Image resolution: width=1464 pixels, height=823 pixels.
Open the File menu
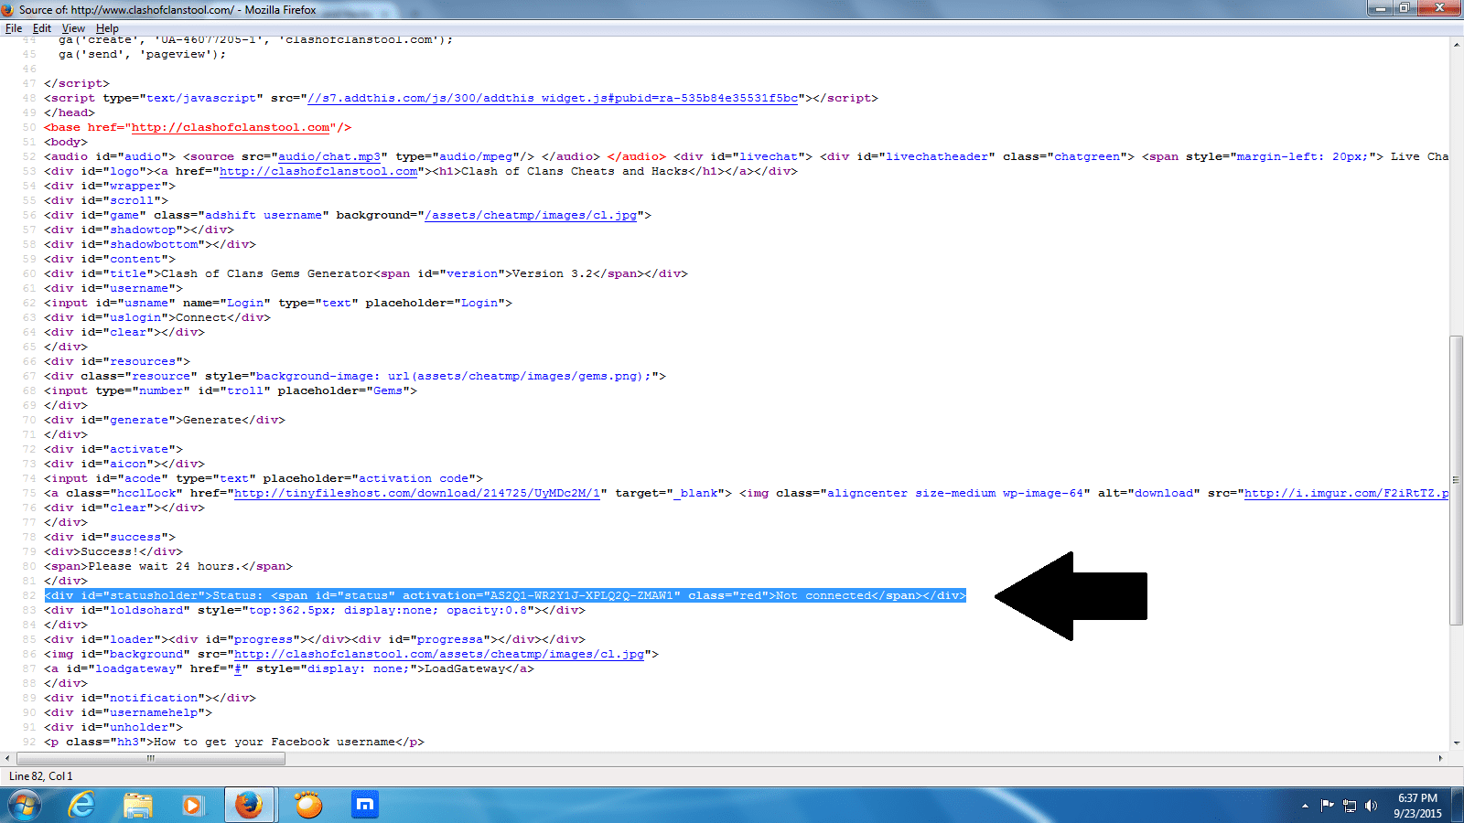pyautogui.click(x=14, y=28)
